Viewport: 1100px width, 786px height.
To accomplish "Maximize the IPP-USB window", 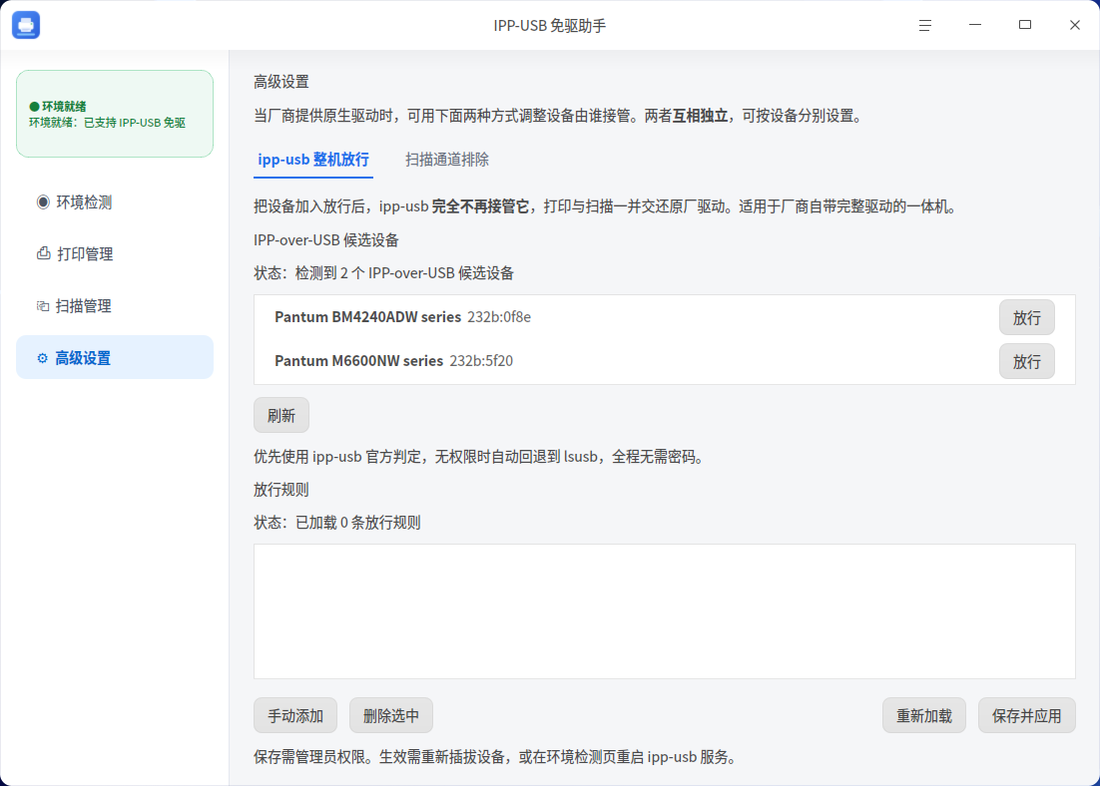I will [1025, 25].
